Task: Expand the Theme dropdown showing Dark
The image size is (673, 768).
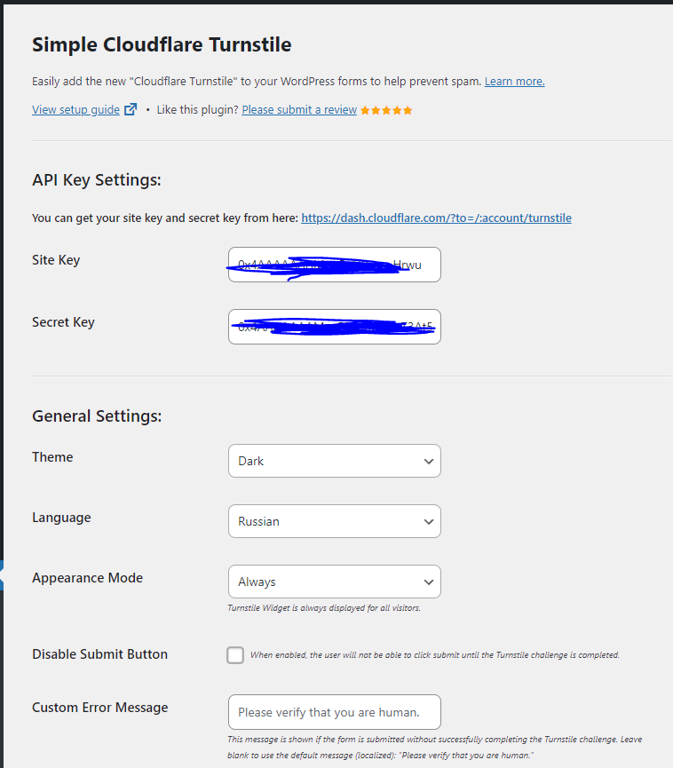Action: coord(335,461)
